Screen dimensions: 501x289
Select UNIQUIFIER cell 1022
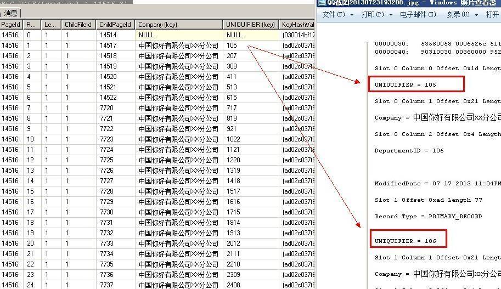pyautogui.click(x=251, y=139)
